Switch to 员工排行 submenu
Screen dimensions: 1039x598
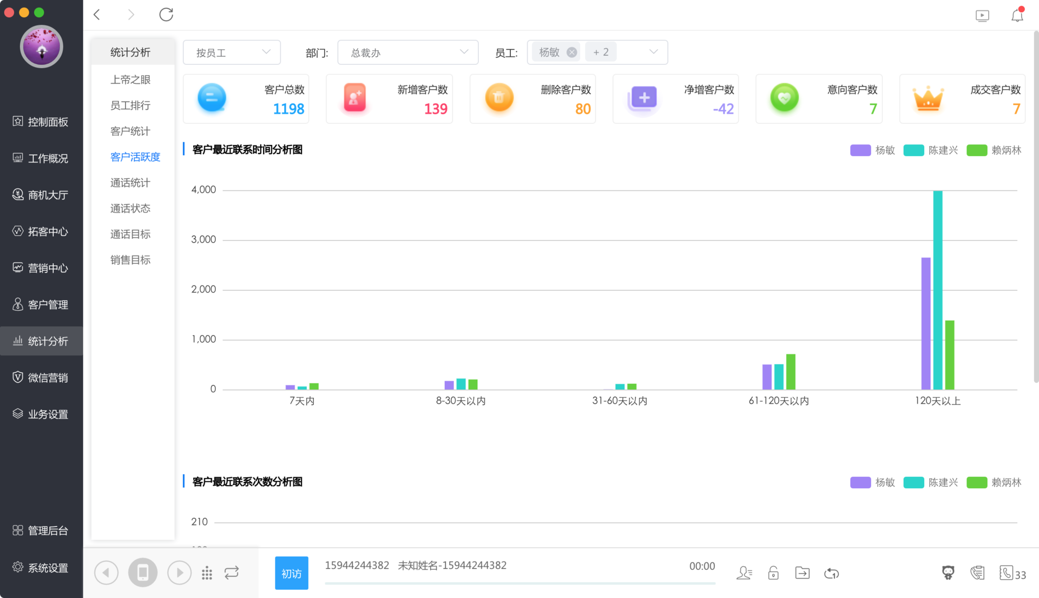click(x=130, y=105)
